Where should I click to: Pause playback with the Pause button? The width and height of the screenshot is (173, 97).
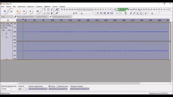(5, 11)
